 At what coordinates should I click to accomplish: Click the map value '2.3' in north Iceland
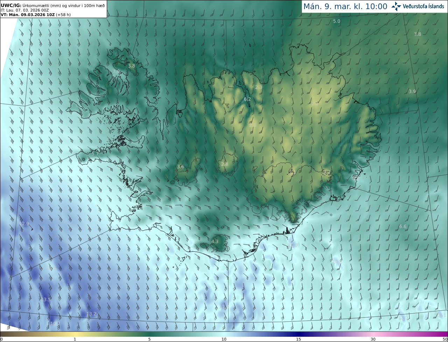click(259, 87)
